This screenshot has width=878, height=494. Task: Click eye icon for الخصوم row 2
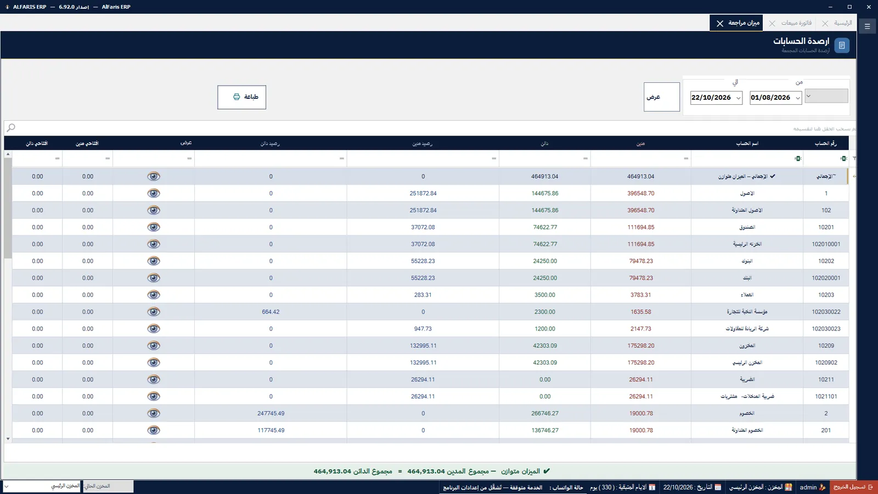[x=154, y=413]
